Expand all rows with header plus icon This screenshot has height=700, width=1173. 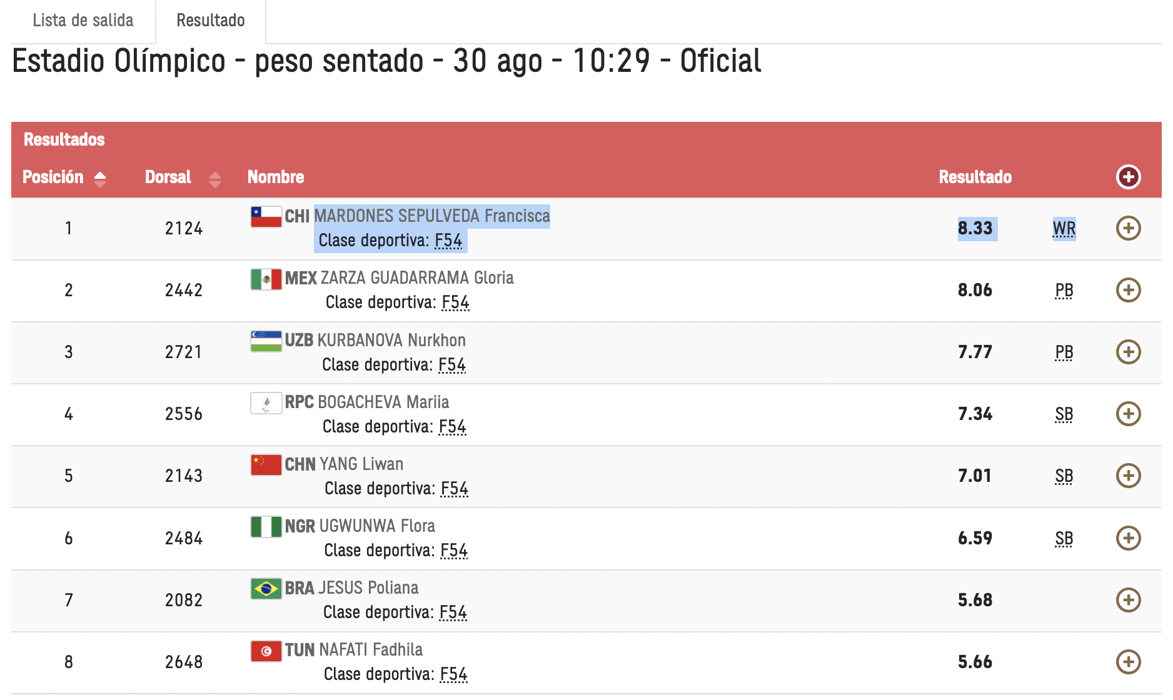click(1128, 177)
